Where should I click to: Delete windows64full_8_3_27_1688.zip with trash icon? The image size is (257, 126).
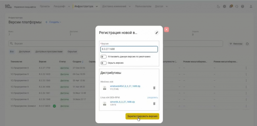pyautogui.click(x=154, y=88)
